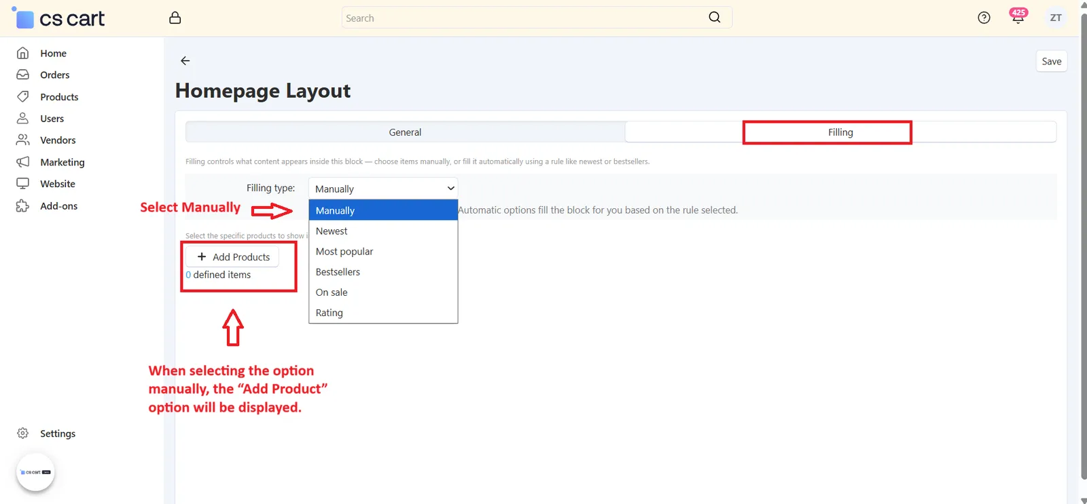Open notifications bell with 425 badge
Image resolution: width=1087 pixels, height=504 pixels.
coord(1018,17)
